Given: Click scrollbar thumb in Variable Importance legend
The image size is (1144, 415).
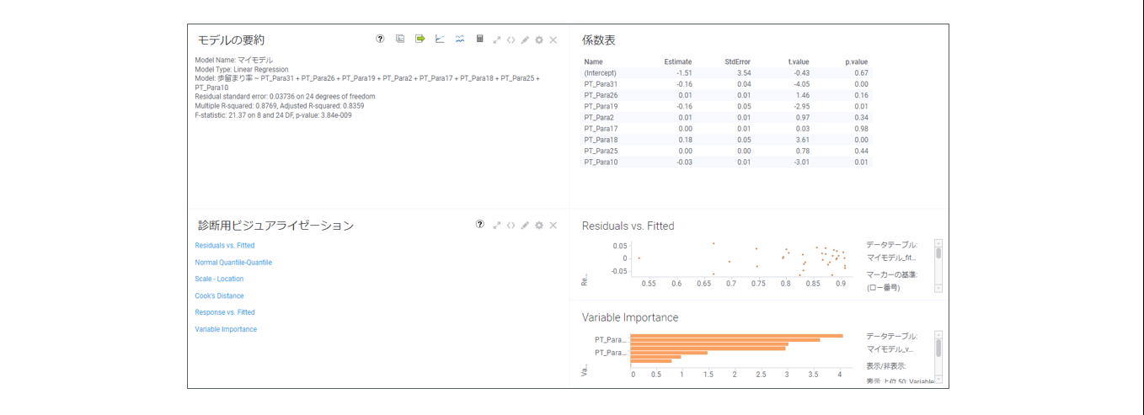Looking at the screenshot, I should click(938, 348).
